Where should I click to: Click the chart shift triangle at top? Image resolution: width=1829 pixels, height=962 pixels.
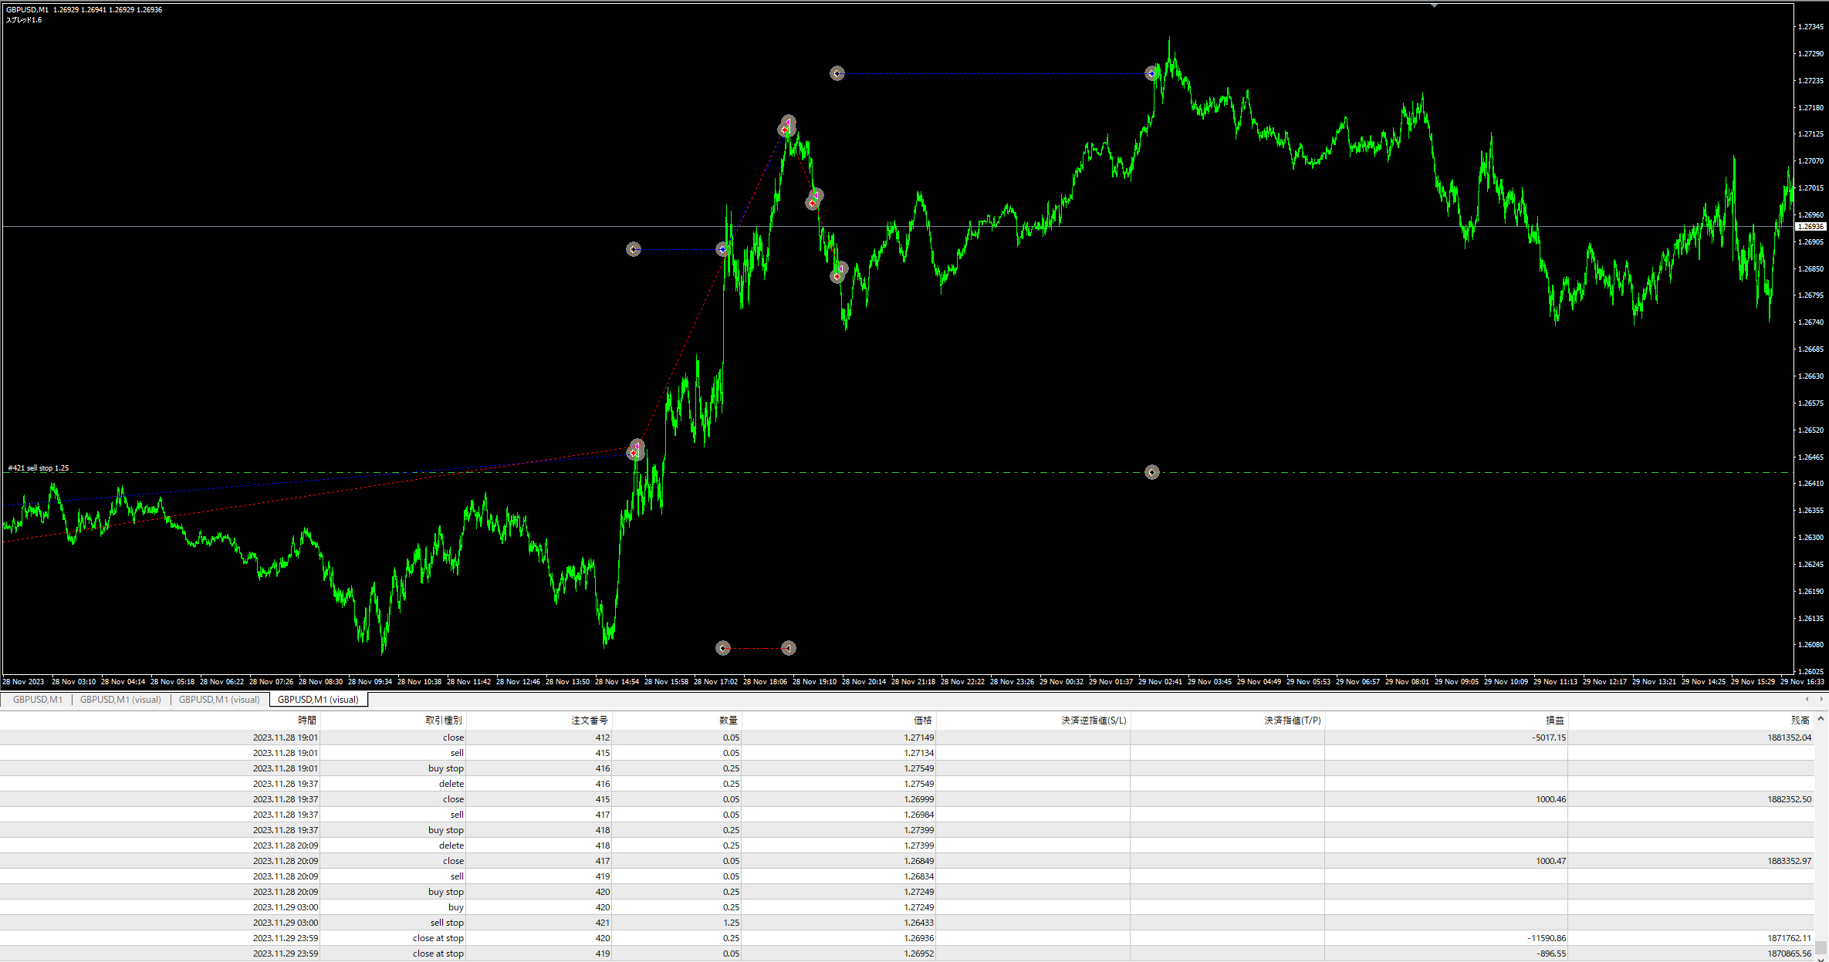[x=1434, y=6]
